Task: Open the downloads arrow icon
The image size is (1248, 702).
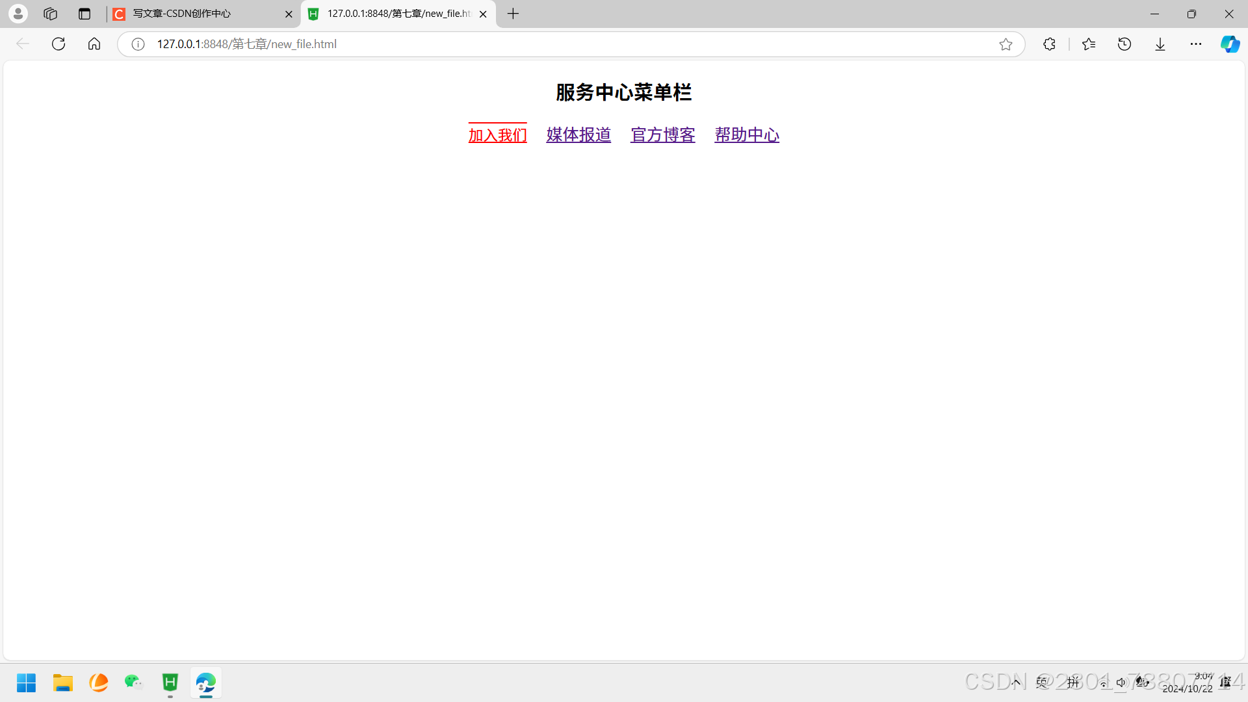Action: [x=1160, y=44]
